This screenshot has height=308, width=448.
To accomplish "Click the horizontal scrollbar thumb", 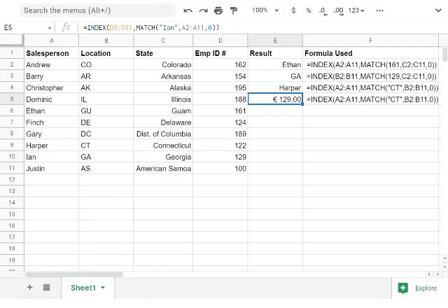I will coord(74,274).
